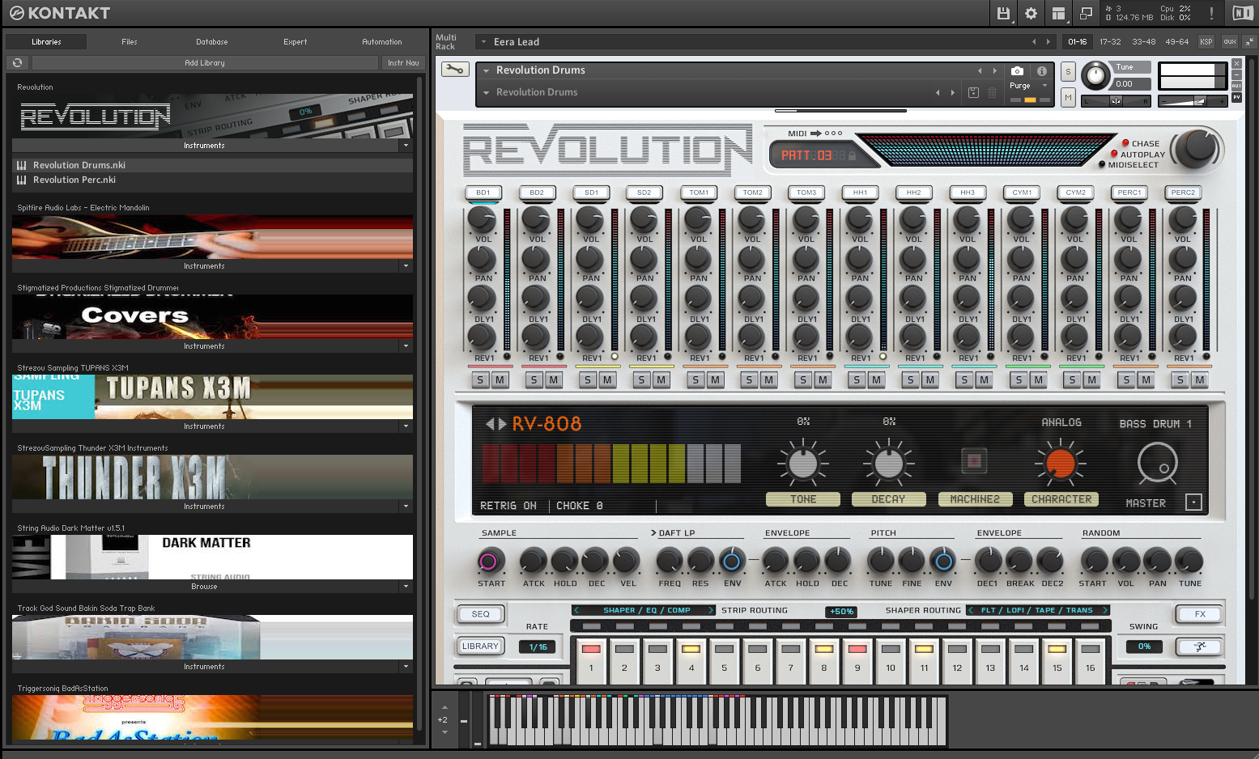
Task: Click the SEQ button
Action: pyautogui.click(x=480, y=613)
